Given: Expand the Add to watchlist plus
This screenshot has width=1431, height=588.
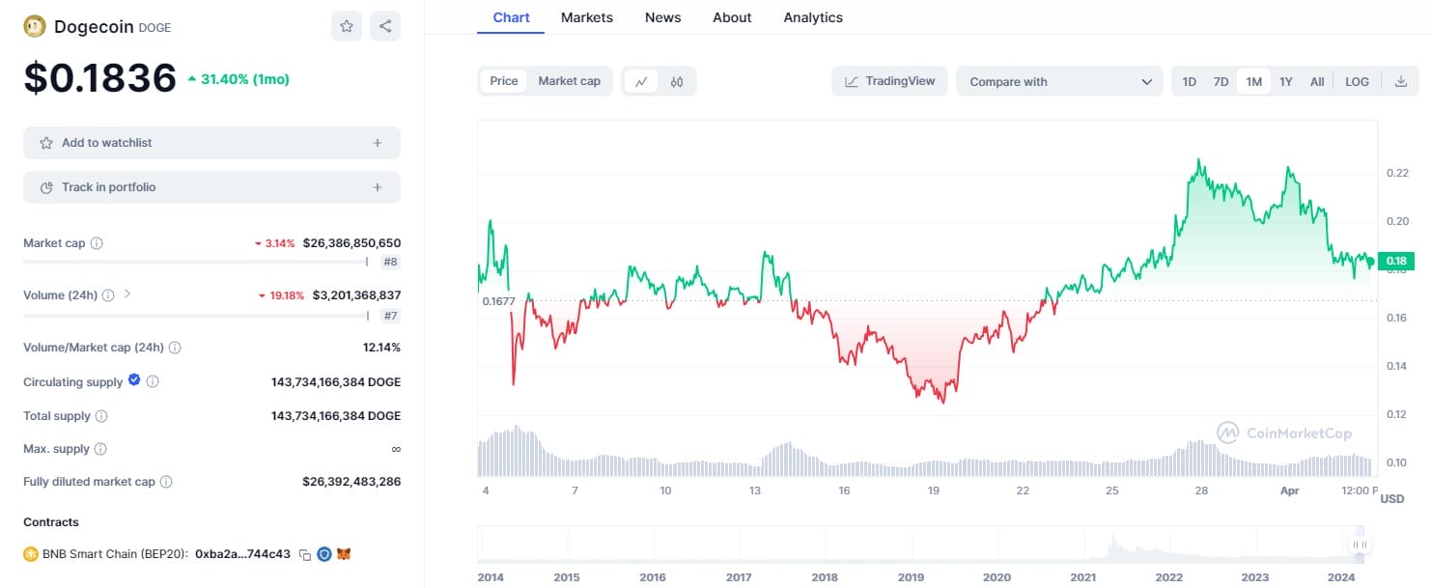Looking at the screenshot, I should (378, 143).
